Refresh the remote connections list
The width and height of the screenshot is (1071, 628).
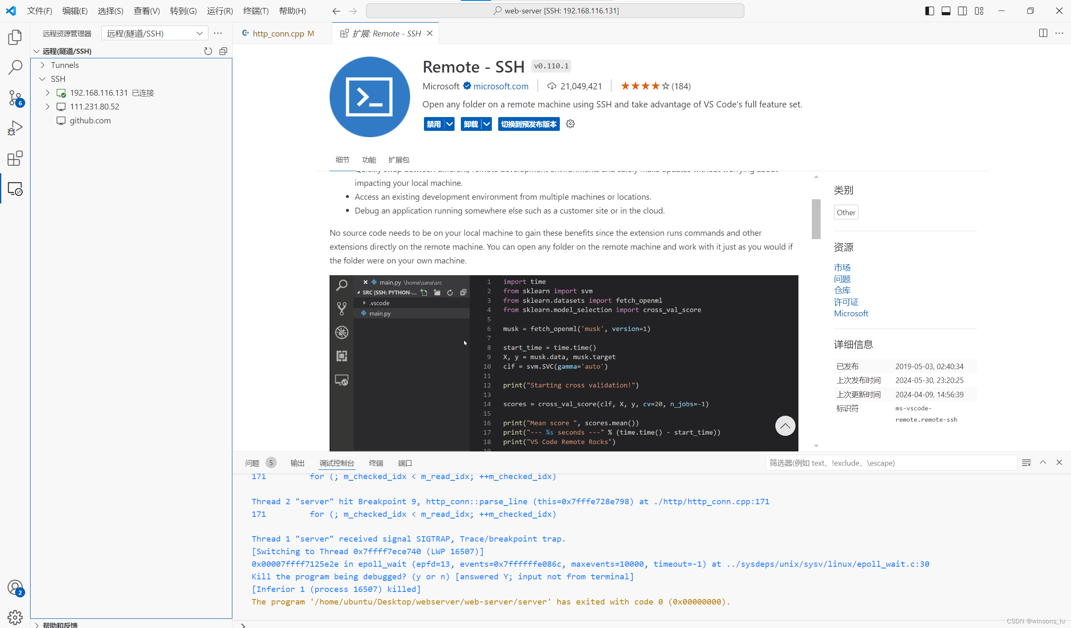[208, 51]
